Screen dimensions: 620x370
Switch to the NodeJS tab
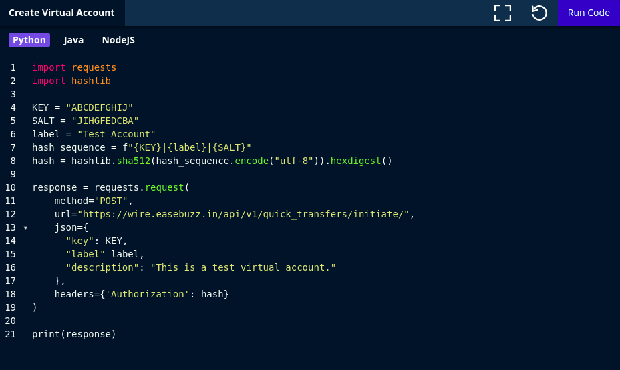[118, 40]
